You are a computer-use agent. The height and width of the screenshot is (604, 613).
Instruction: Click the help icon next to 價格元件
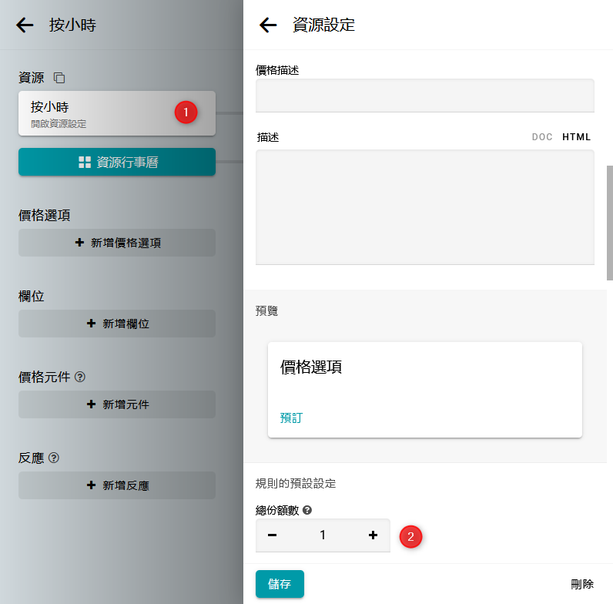[80, 377]
